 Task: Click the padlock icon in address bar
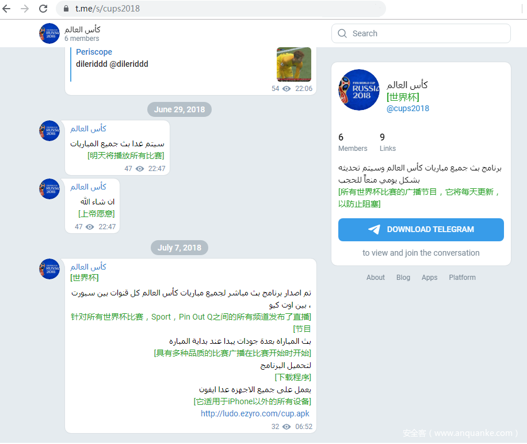tap(66, 9)
